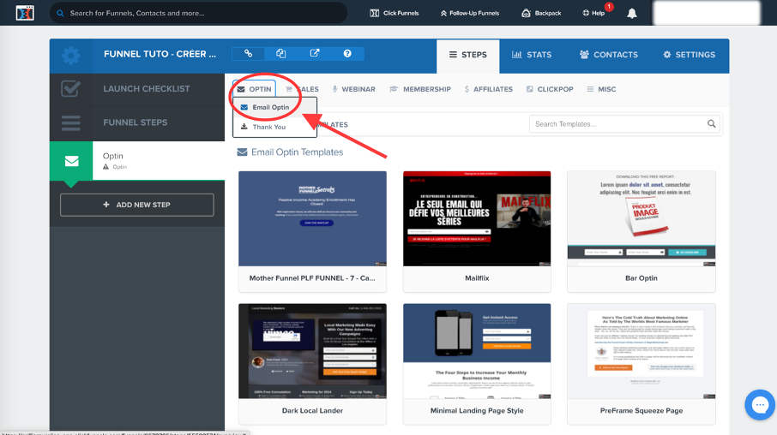Click the FUNNEL TUTO - CRÉER title
777x435 pixels.
(160, 54)
